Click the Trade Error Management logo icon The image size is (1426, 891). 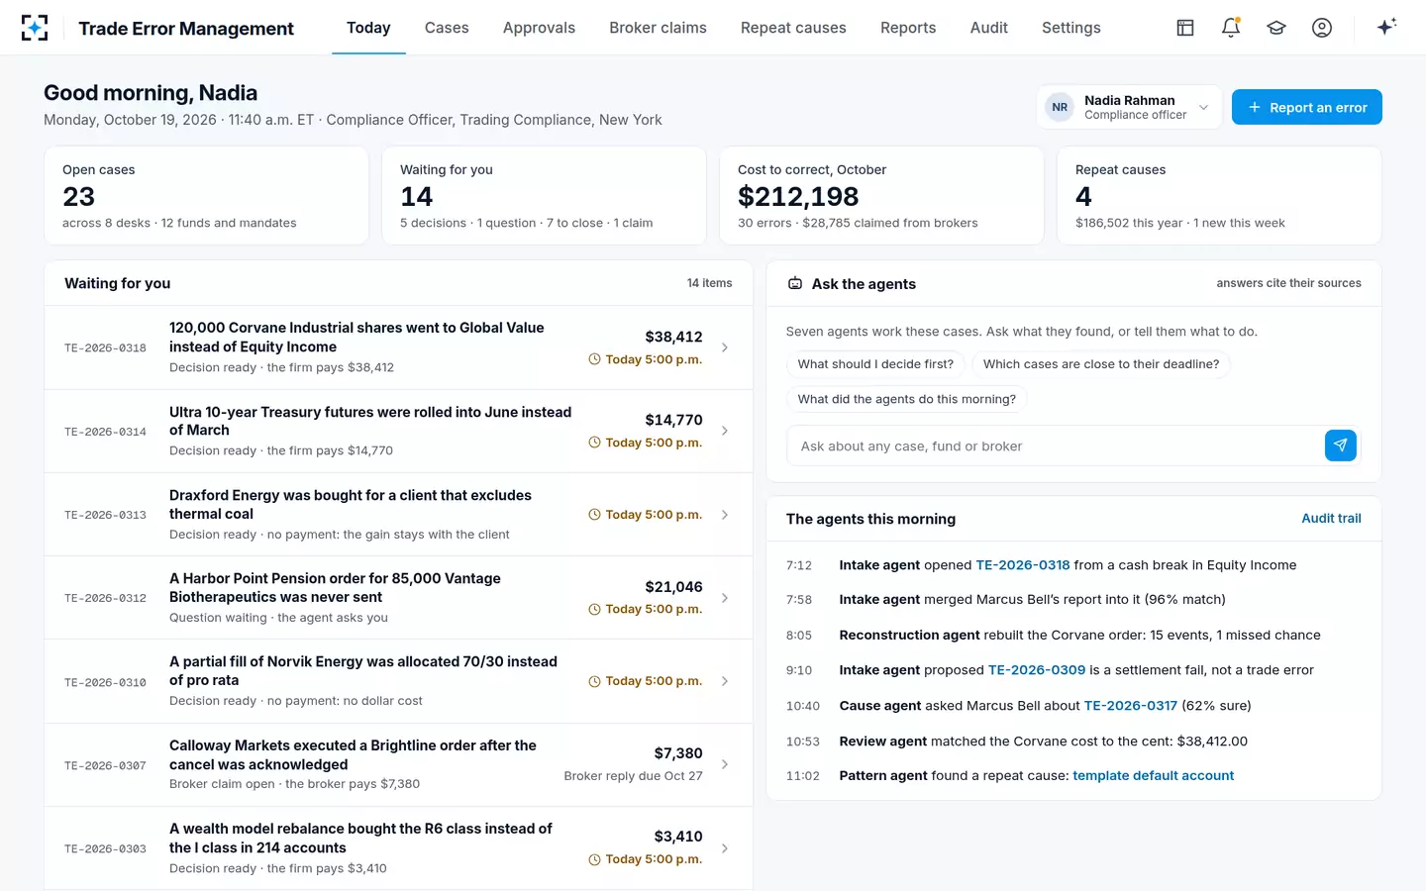tap(35, 28)
